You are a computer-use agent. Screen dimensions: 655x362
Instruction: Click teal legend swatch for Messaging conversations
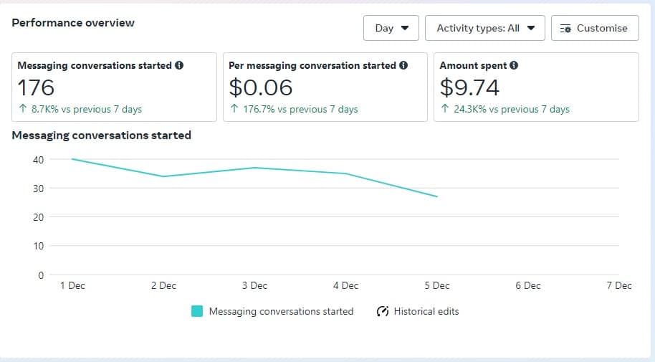(x=197, y=311)
